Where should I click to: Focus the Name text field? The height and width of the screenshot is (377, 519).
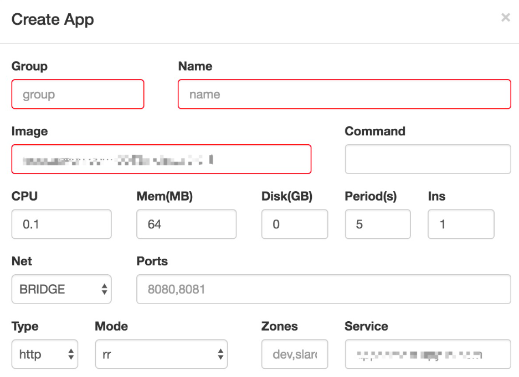click(344, 95)
